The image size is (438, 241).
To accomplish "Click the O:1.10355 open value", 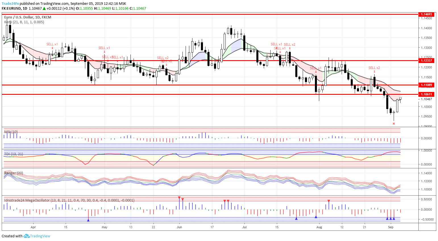I will click(84, 9).
